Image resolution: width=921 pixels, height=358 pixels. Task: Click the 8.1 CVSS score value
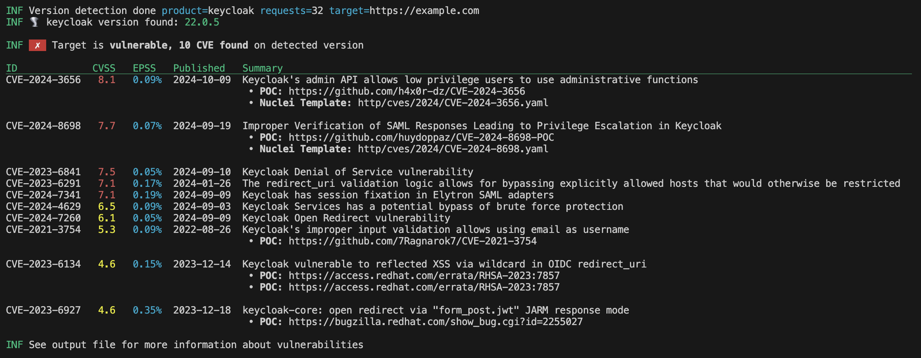[107, 80]
